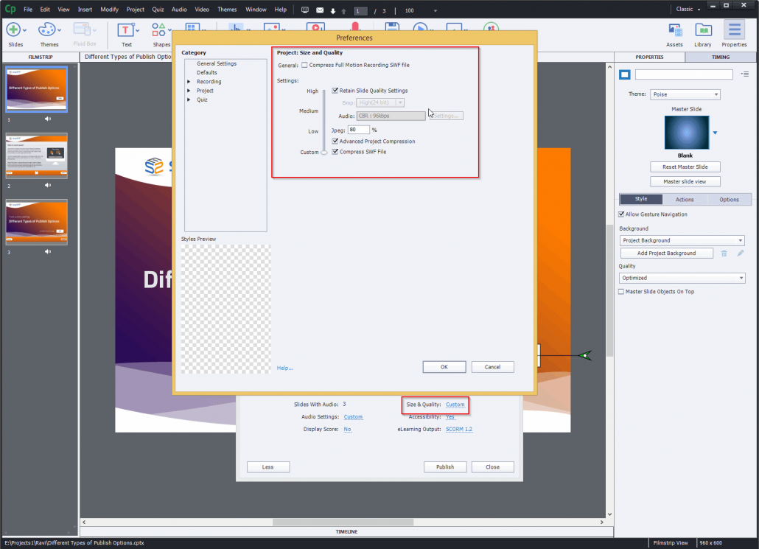The height and width of the screenshot is (549, 759).
Task: Open the Window menu
Action: [256, 10]
